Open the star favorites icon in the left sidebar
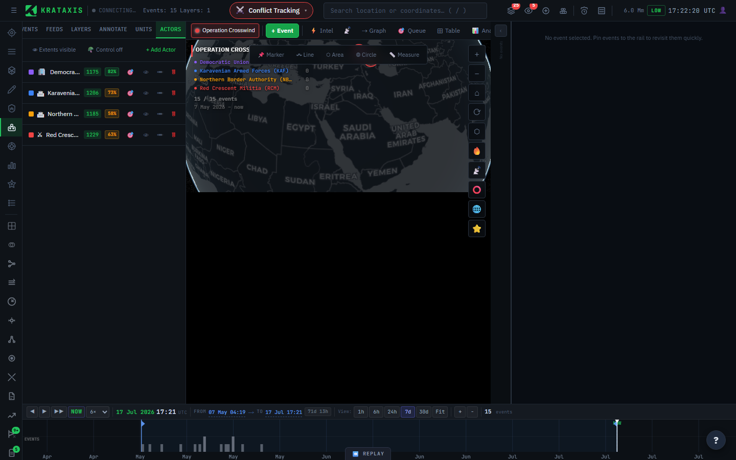Screen dimensions: 736x460 pyautogui.click(x=12, y=184)
